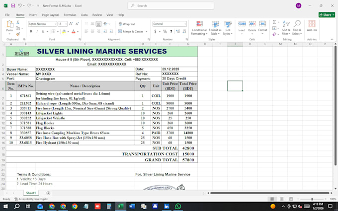
Task: Click the horizontal scrollbar
Action: pos(270,193)
